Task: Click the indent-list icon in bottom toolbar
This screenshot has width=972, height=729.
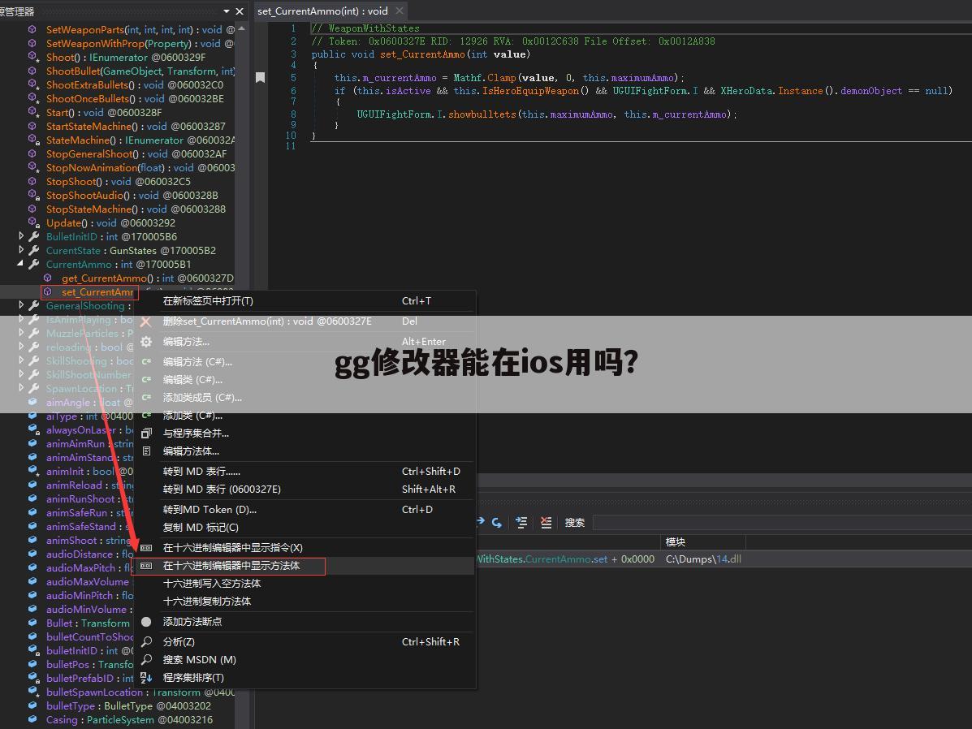Action: [x=521, y=523]
